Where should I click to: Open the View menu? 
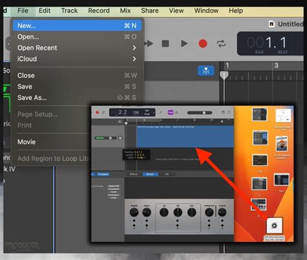click(176, 10)
